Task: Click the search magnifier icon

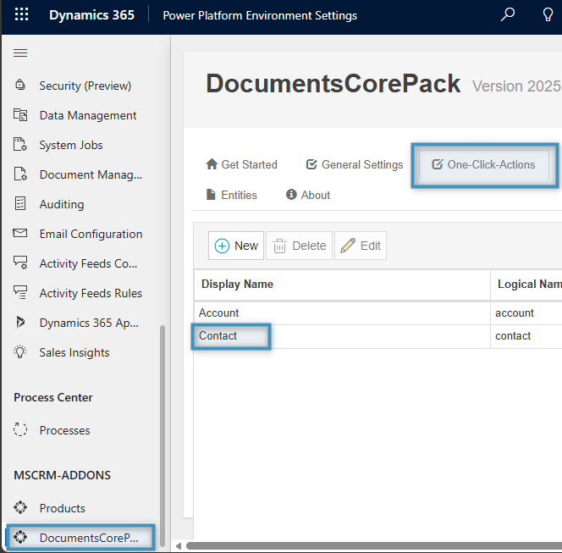Action: [x=508, y=15]
